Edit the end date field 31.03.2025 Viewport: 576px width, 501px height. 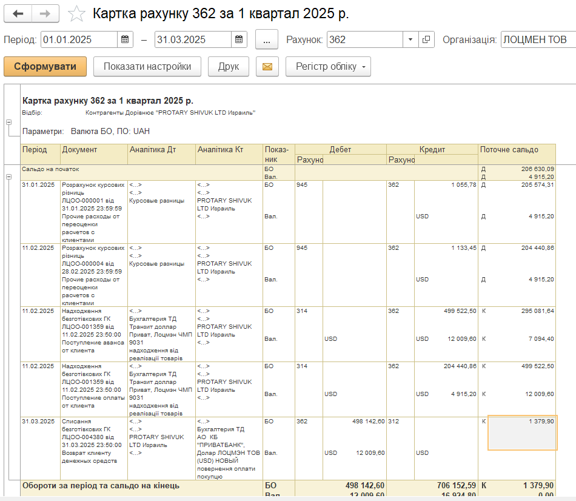click(x=193, y=39)
